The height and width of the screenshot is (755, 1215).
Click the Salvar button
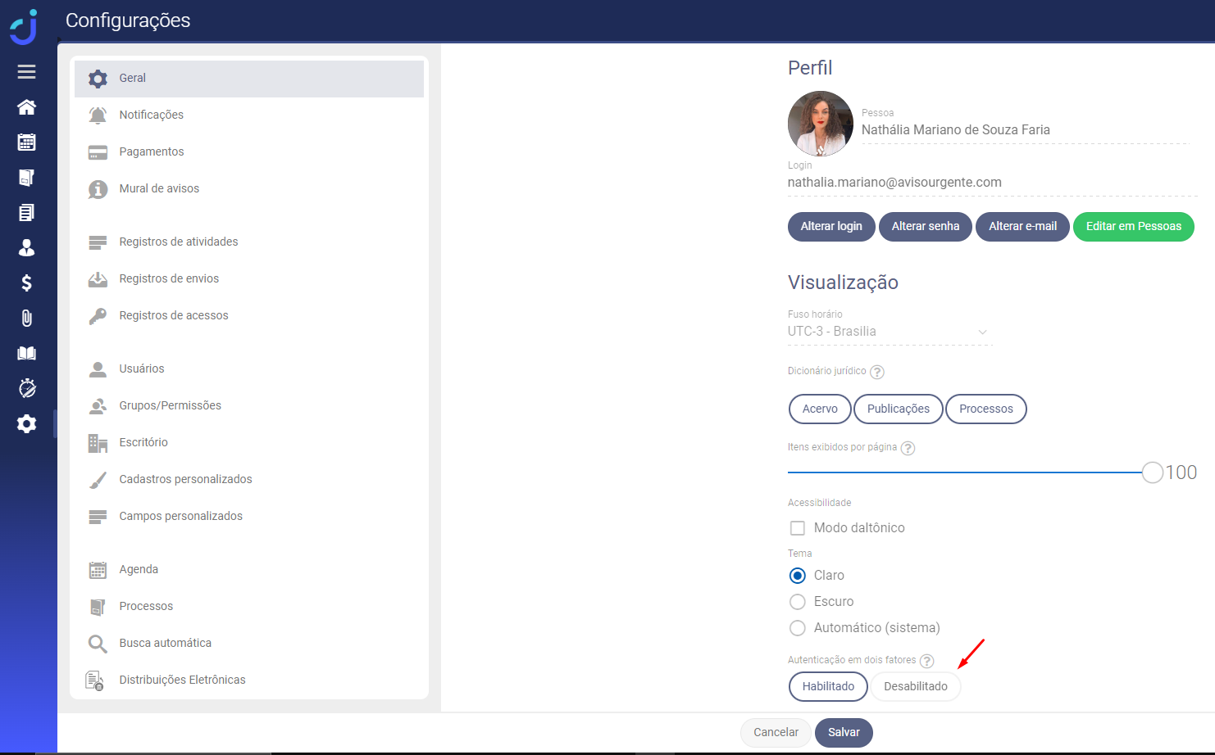tap(844, 732)
